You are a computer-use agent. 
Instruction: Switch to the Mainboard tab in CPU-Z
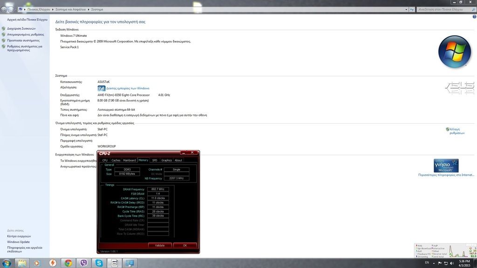pyautogui.click(x=129, y=160)
